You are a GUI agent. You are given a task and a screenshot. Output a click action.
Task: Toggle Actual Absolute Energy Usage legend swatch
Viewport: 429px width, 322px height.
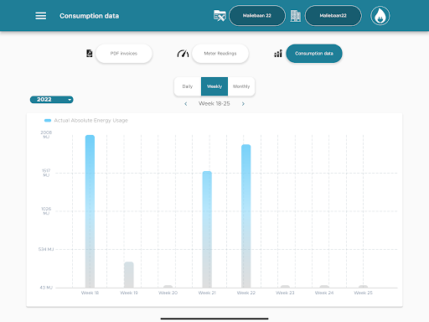48,121
